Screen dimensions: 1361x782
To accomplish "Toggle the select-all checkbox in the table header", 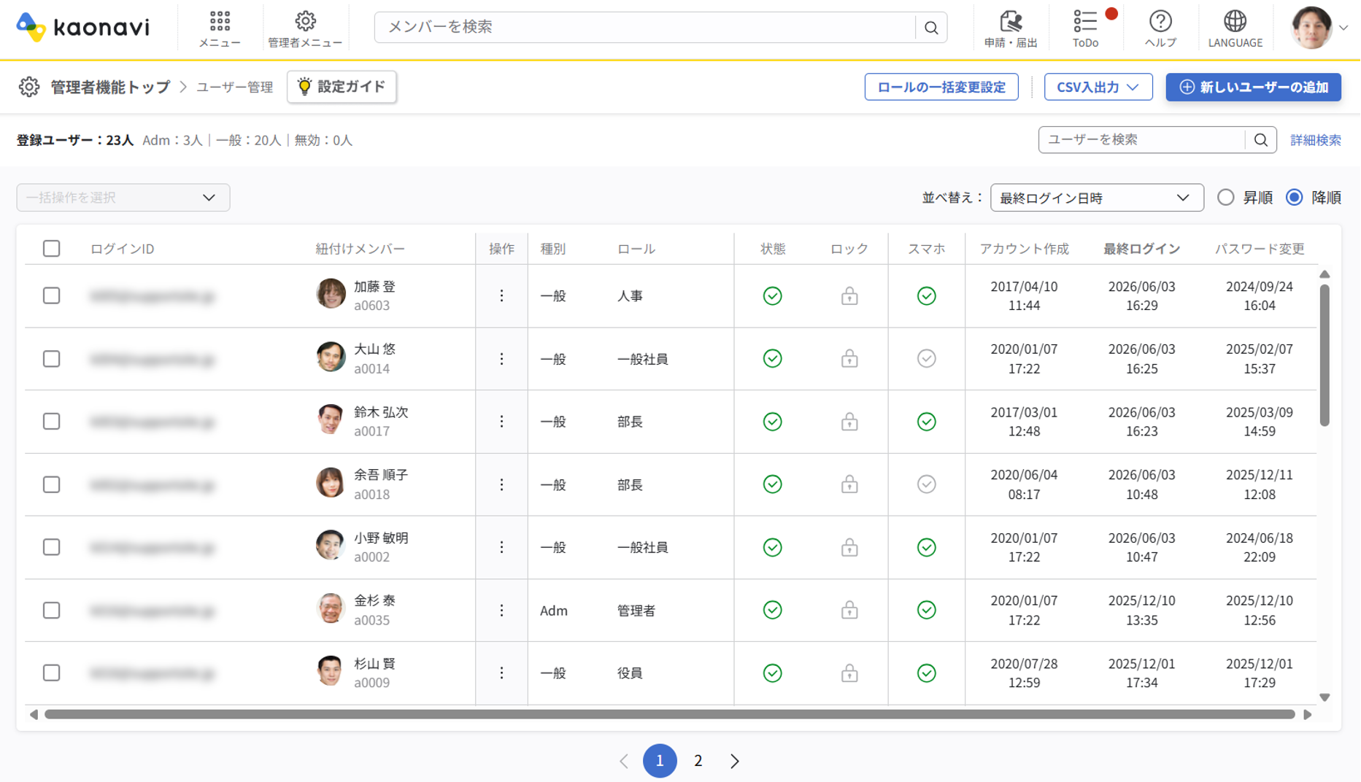I will [x=51, y=249].
